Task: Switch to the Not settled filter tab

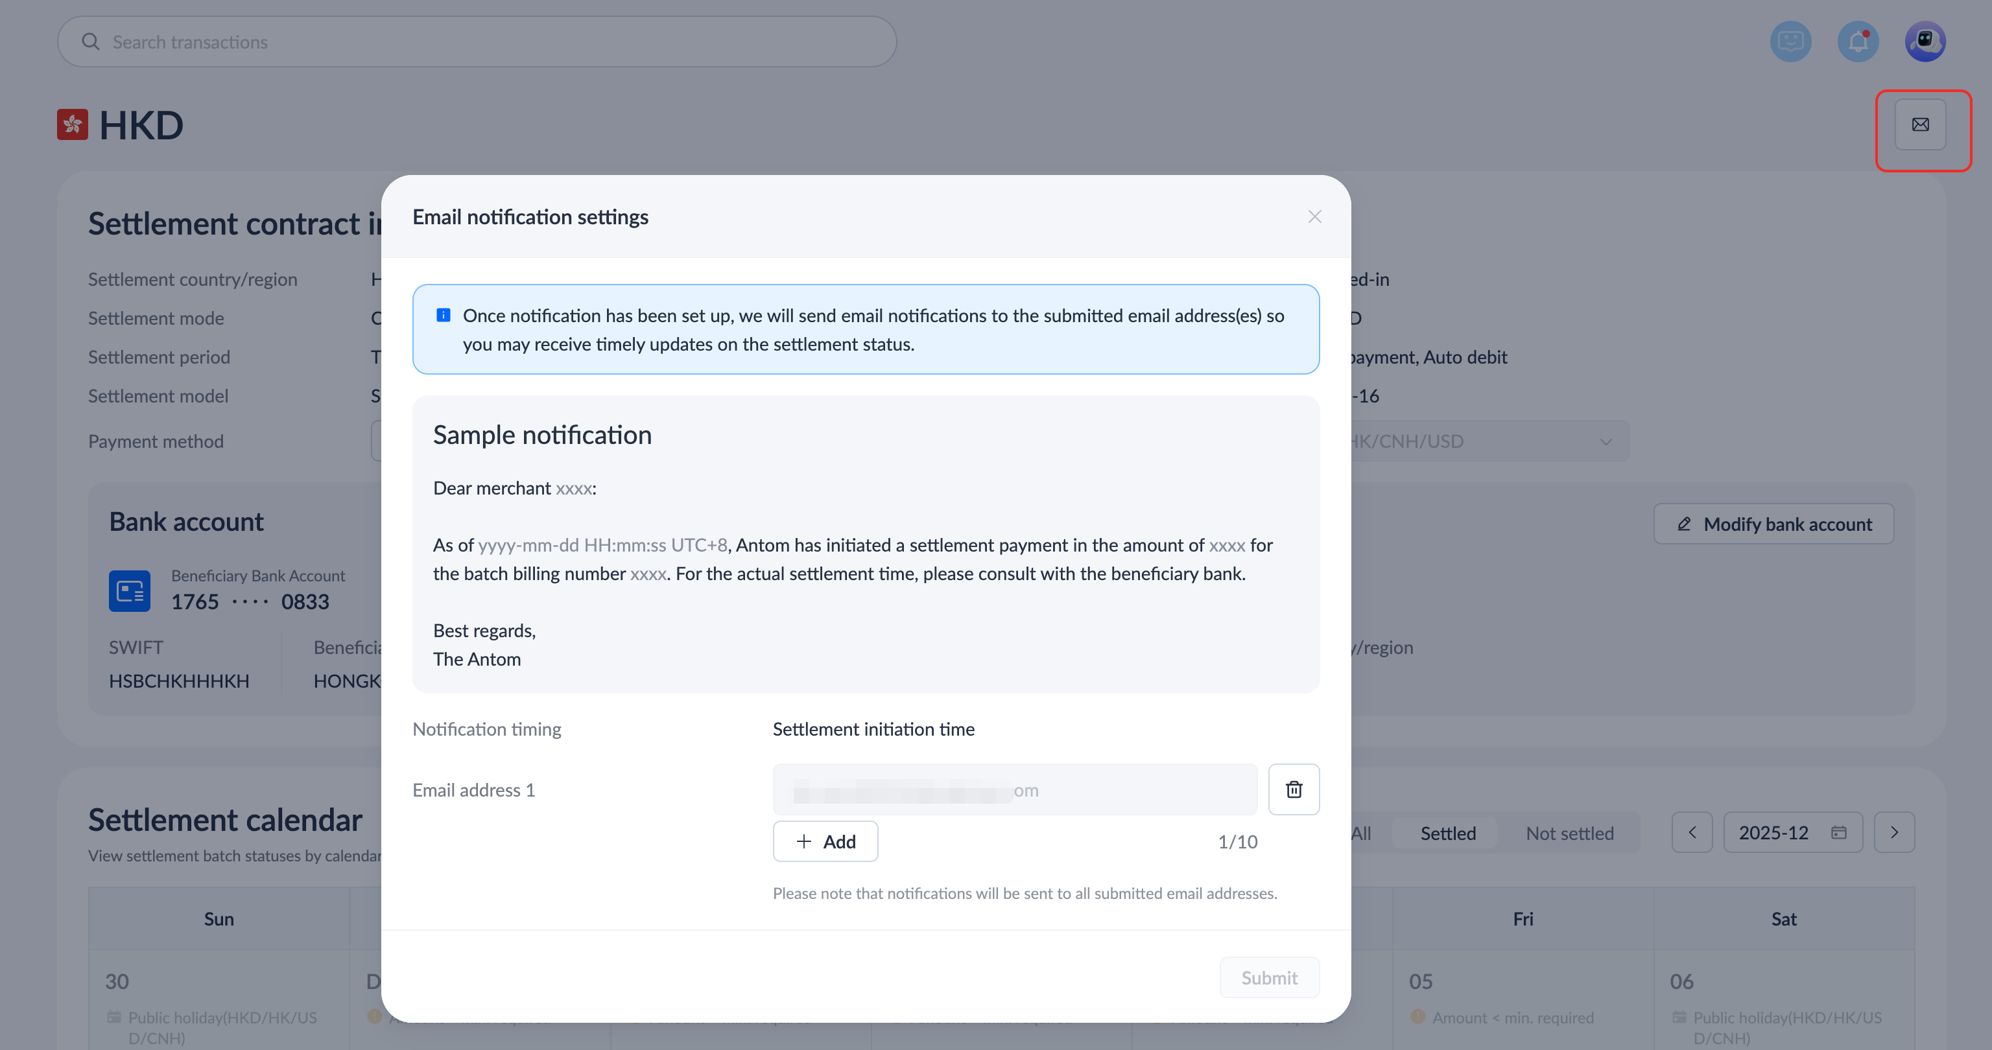Action: (1569, 834)
